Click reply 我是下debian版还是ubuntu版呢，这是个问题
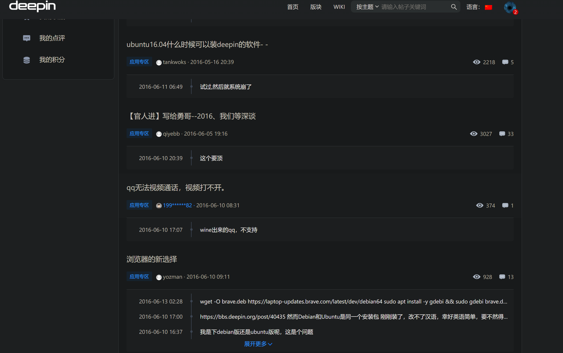This screenshot has height=353, width=563. (257, 332)
